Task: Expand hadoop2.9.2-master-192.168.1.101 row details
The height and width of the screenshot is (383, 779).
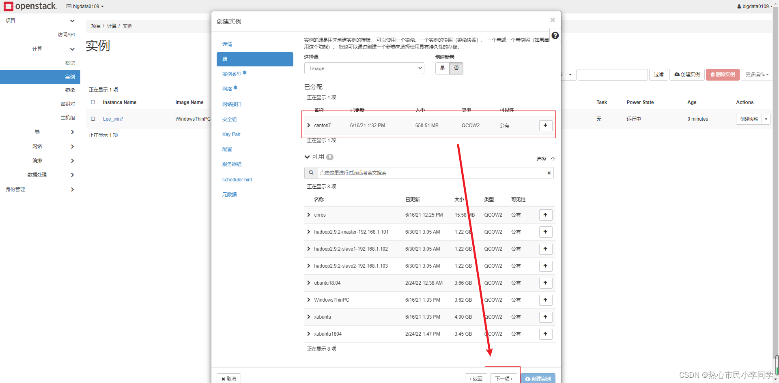Action: point(309,232)
